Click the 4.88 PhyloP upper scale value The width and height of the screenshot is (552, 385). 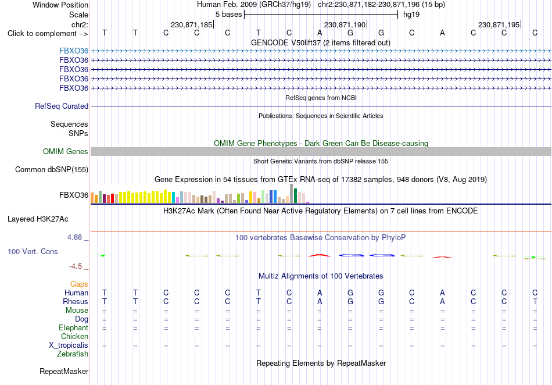[74, 237]
